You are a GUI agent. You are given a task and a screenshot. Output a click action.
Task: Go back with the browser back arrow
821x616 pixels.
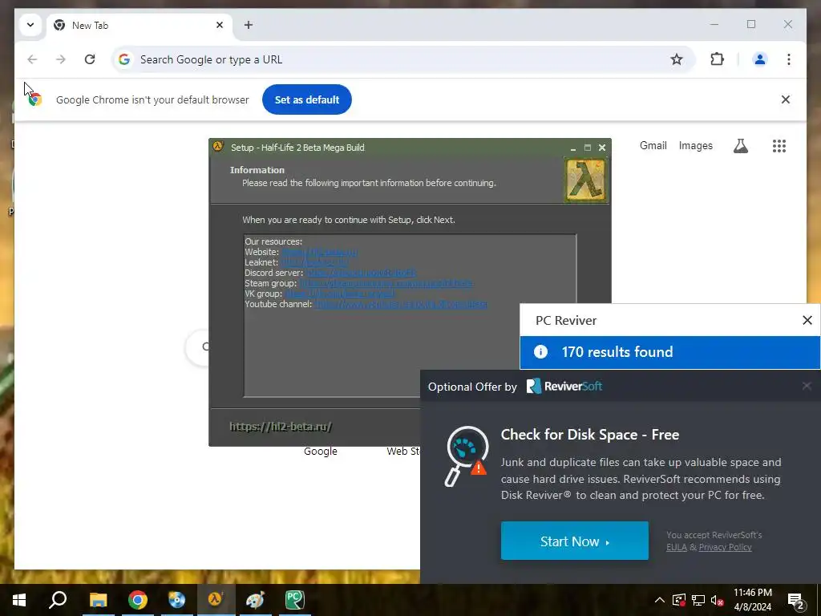[x=32, y=59]
